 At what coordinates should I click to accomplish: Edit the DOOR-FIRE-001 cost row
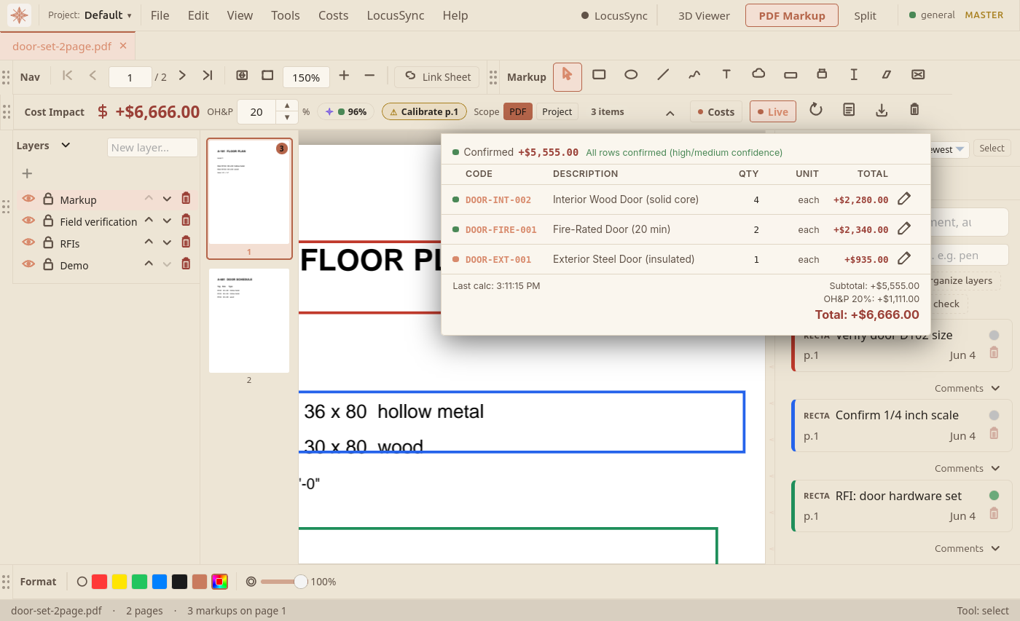click(x=904, y=229)
